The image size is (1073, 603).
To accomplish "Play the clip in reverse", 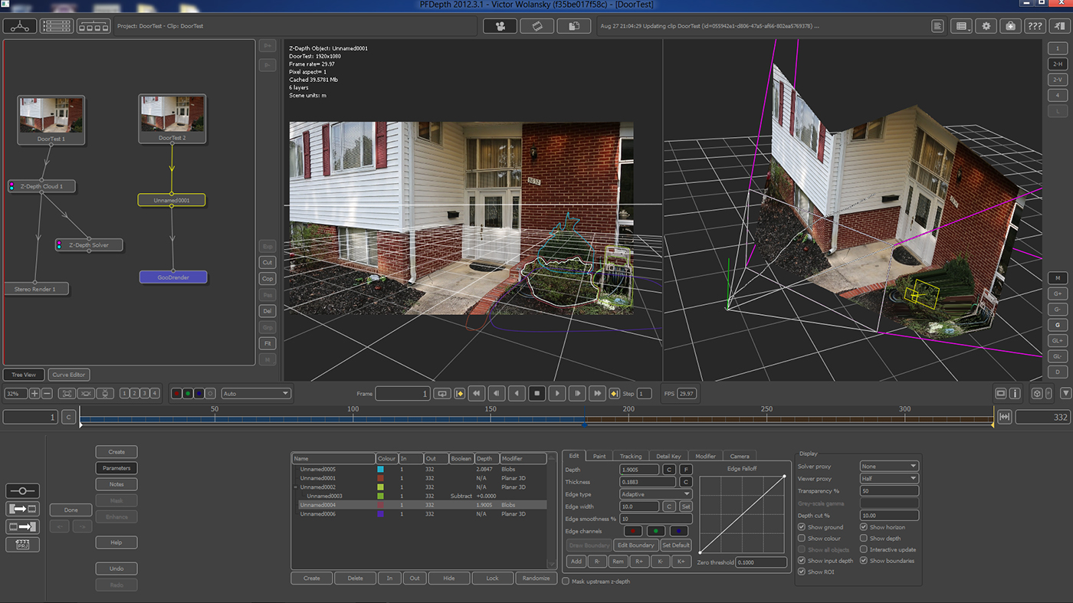I will click(517, 393).
